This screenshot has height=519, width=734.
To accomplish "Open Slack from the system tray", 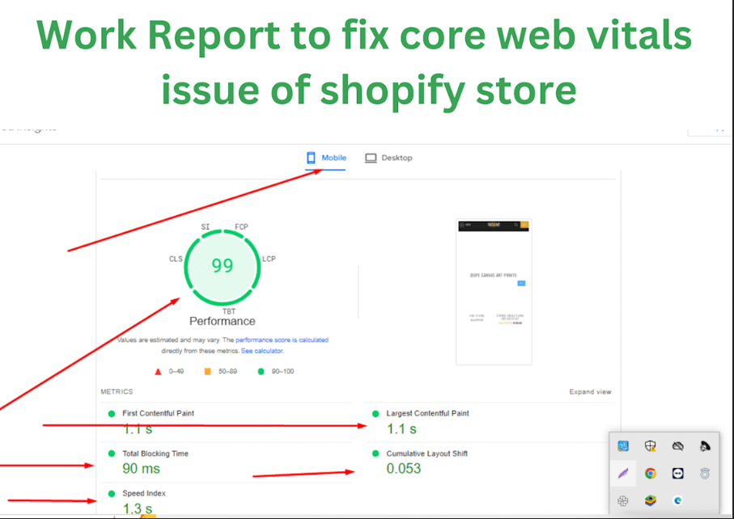I will [623, 500].
